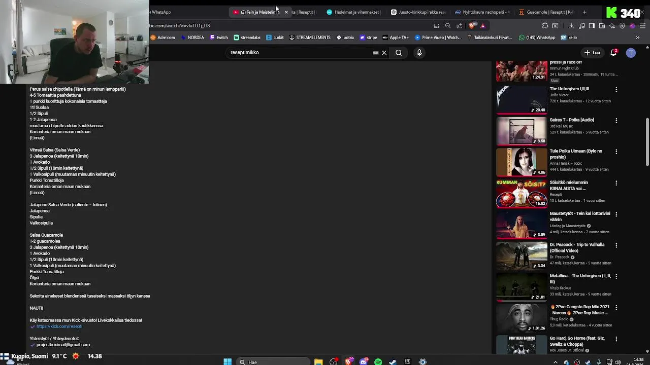The image size is (650, 365).
Task: Open the STREAMELEMENTS bookmark
Action: click(x=310, y=38)
